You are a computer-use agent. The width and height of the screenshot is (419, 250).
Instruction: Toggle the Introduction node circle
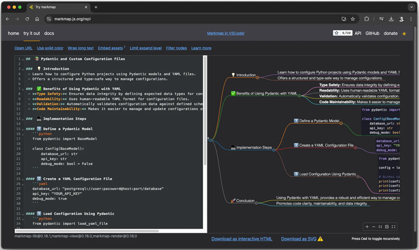pyautogui.click(x=258, y=77)
